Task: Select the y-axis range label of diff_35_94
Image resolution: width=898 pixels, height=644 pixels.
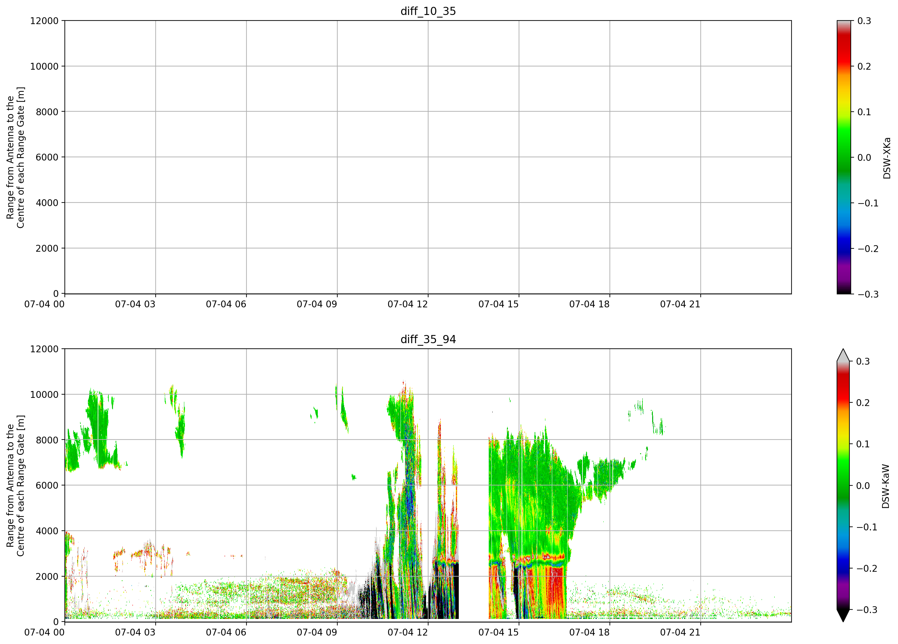Action: pos(15,485)
